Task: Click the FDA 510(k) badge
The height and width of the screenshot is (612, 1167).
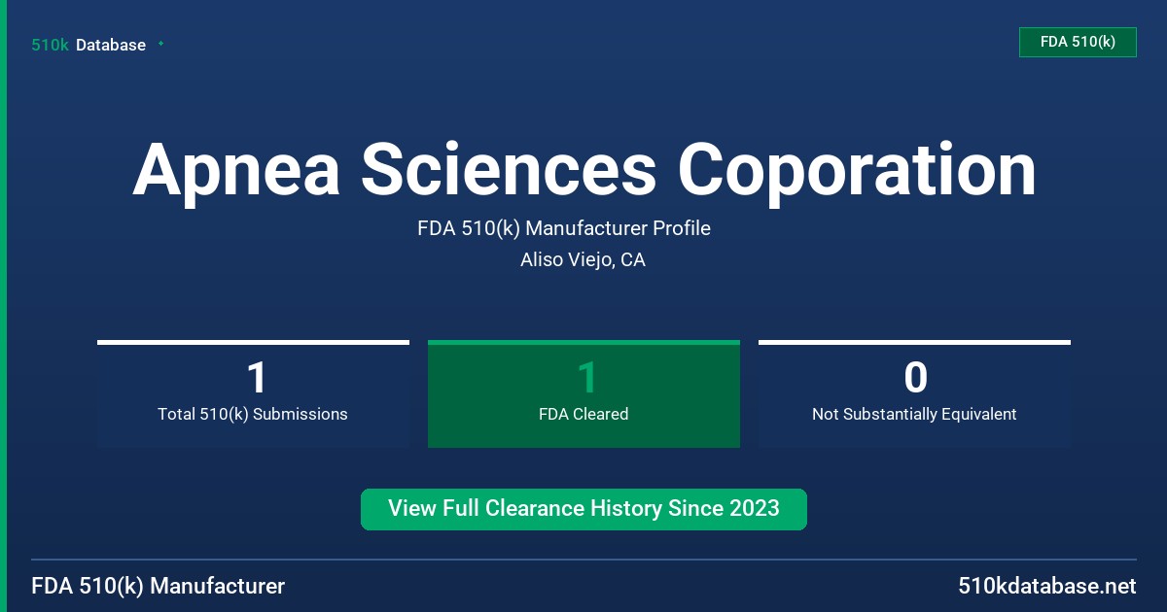Action: click(x=1078, y=42)
